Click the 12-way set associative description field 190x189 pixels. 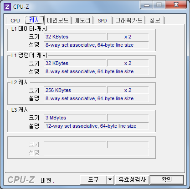pos(96,126)
